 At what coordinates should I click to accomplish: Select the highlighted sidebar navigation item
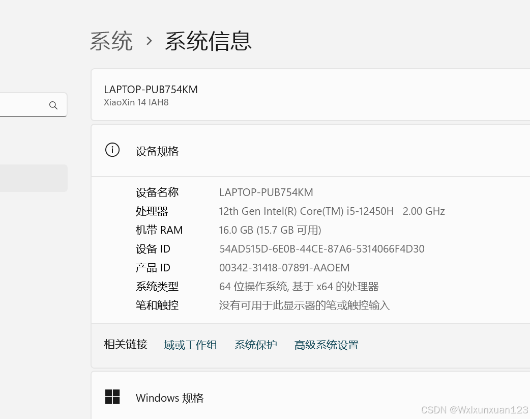[34, 178]
